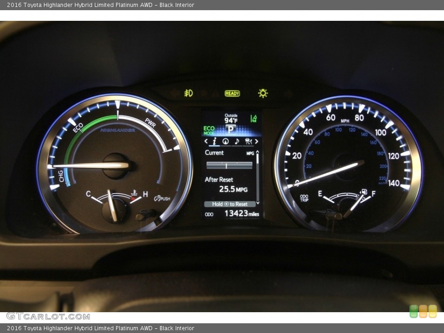Image resolution: width=444 pixels, height=333 pixels.
Task: Click the top title text of the photo
Action: click(100, 5)
